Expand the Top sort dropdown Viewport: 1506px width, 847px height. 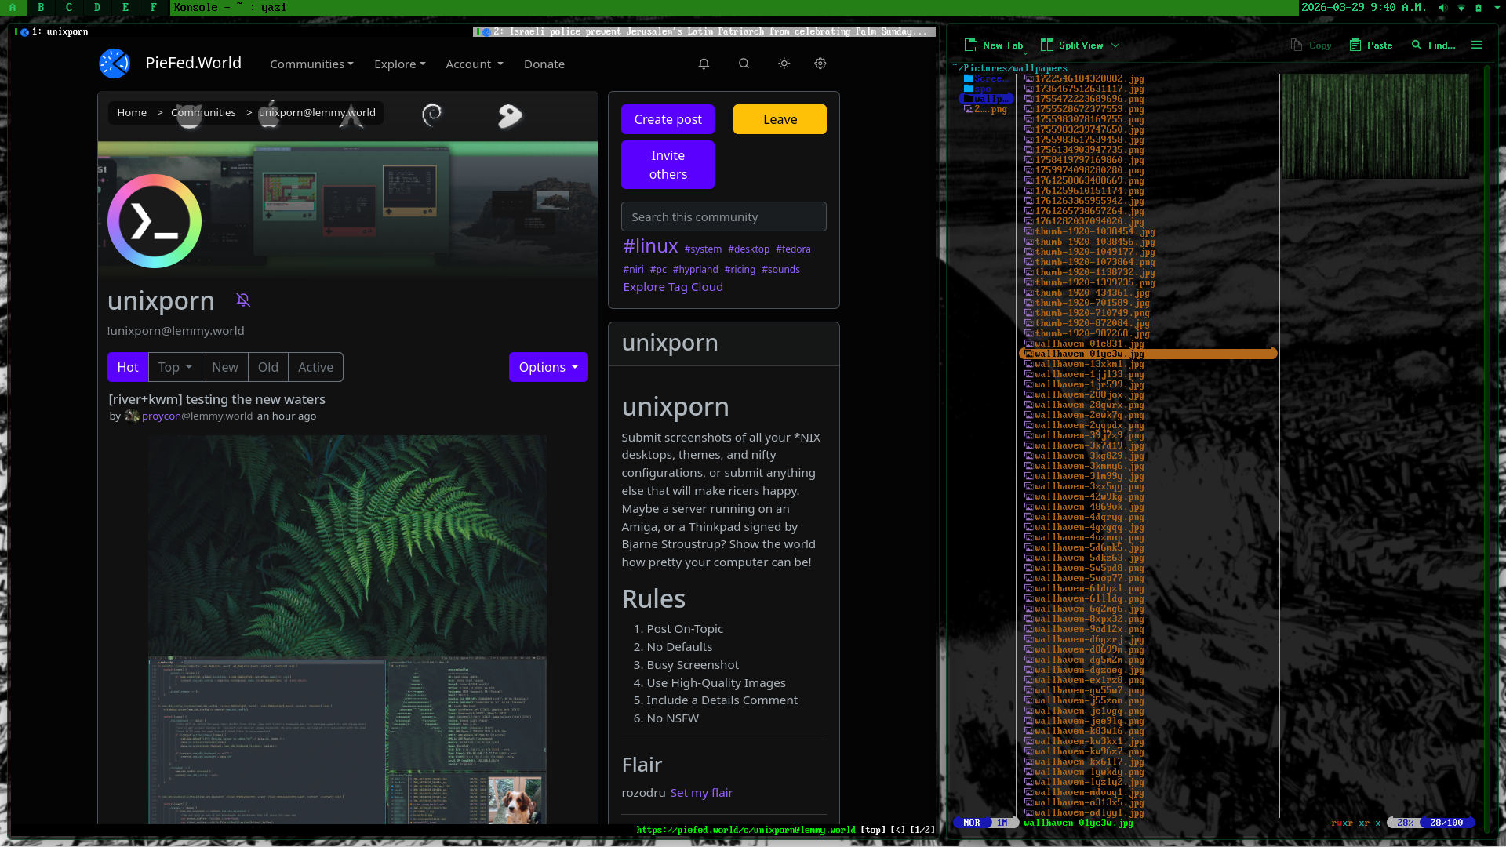coord(175,367)
